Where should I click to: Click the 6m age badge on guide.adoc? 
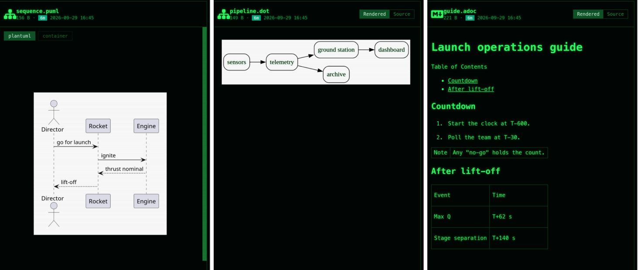coord(470,18)
